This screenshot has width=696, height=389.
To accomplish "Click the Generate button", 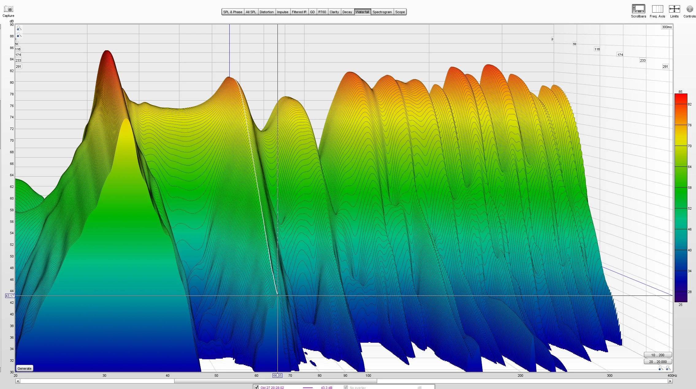I will coord(25,368).
